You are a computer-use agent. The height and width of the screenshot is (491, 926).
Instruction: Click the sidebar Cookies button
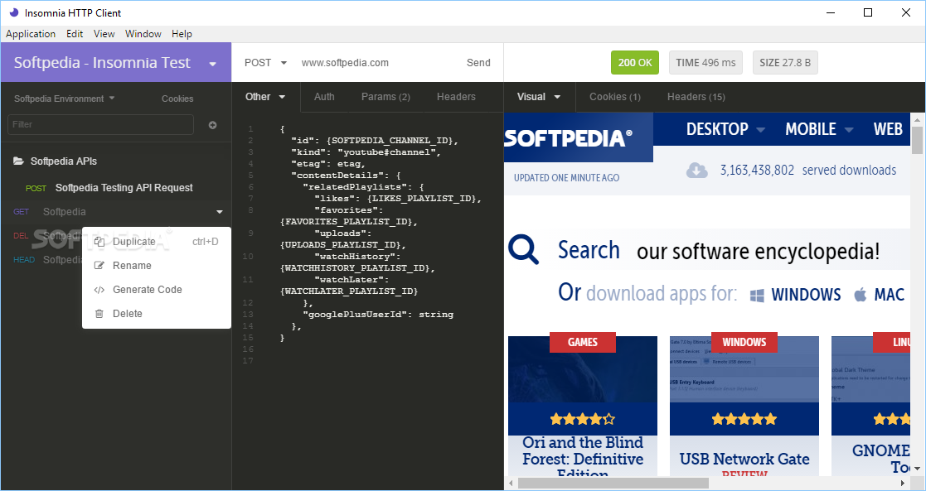coord(177,99)
